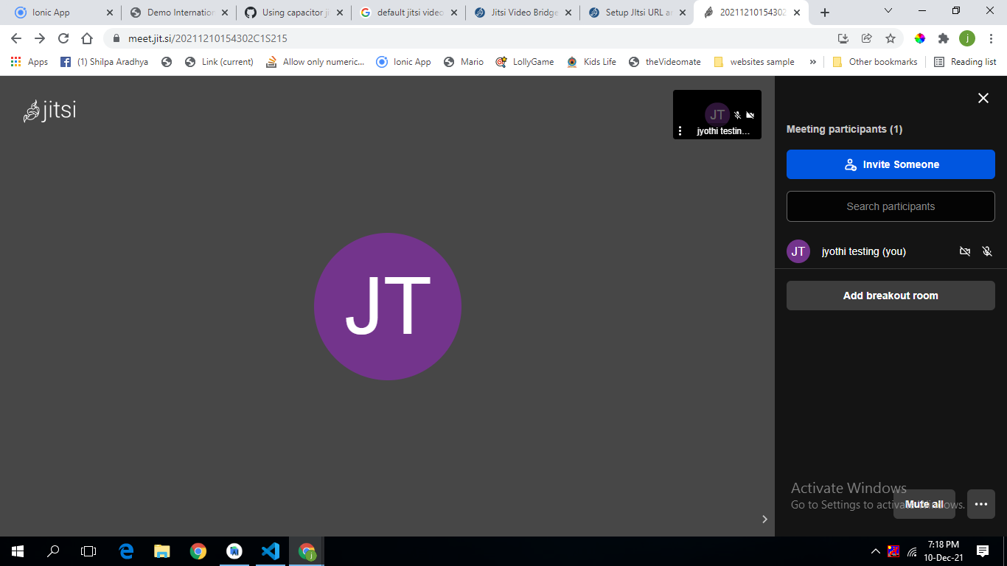Screen dimensions: 1007x566
Task: Open the Chrome extensions puzzle icon
Action: 945,38
